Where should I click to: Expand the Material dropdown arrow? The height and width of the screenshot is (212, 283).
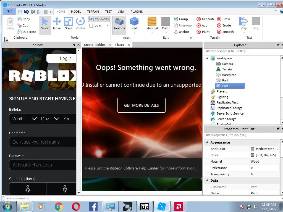(152, 33)
